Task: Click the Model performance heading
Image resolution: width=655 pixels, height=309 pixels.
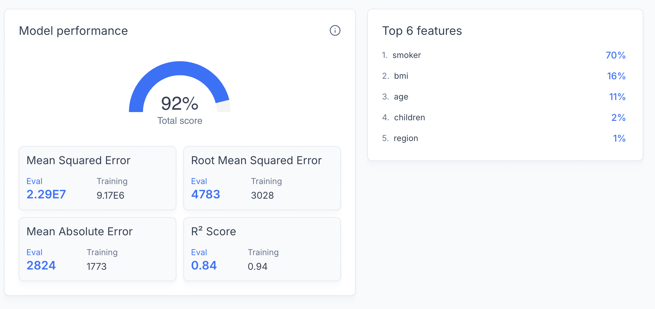Action: 73,31
